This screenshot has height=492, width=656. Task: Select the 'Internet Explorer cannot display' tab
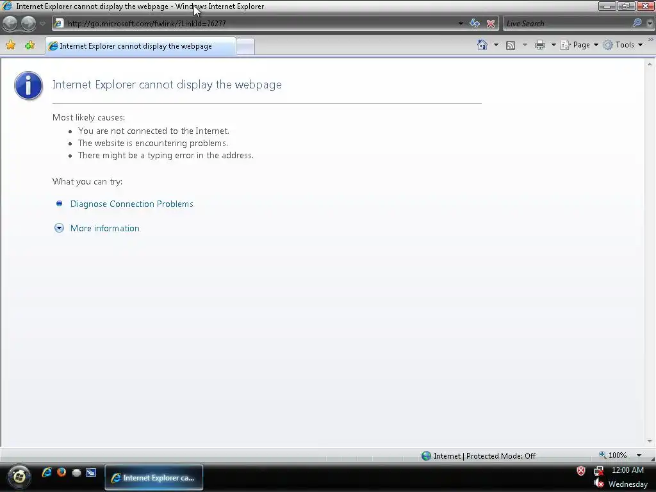pos(140,46)
